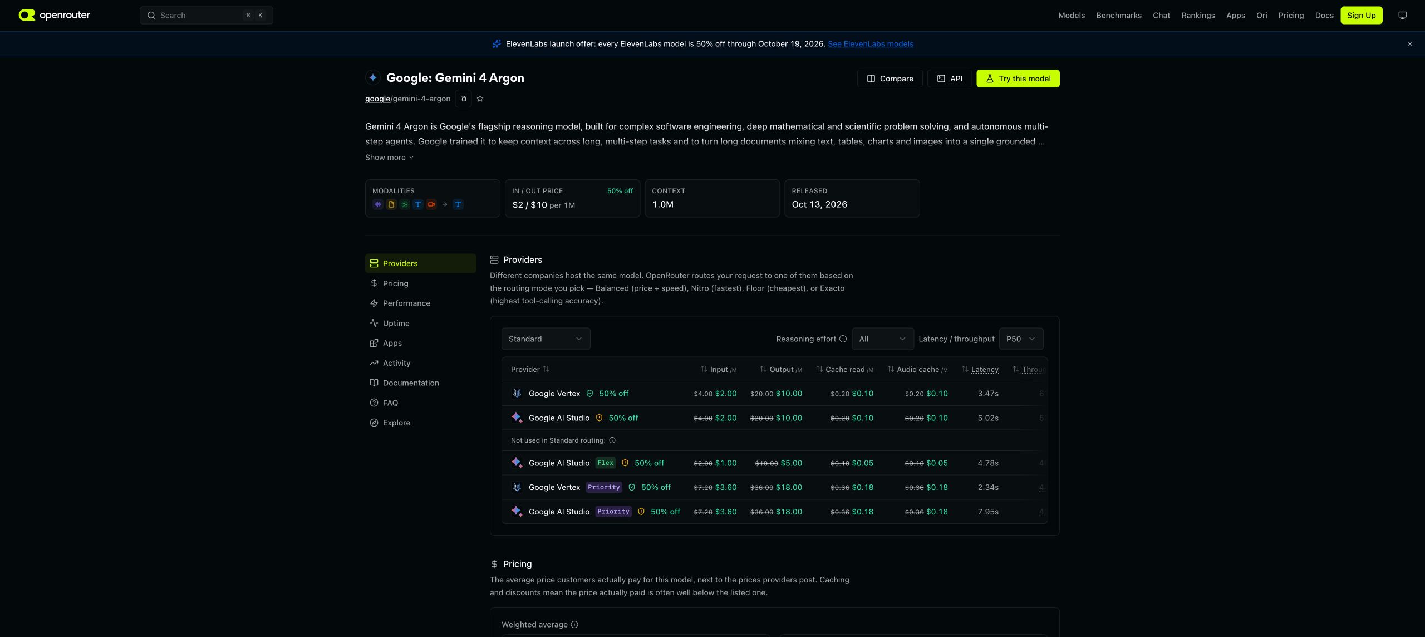Favorite the model with the star icon

point(480,99)
